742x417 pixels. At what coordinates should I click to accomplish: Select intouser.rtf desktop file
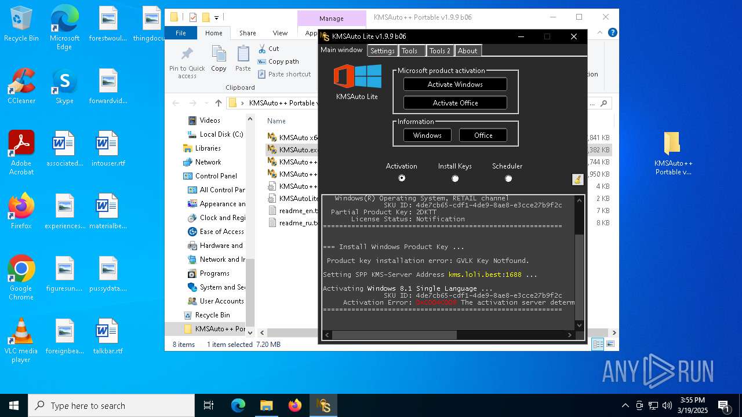[x=108, y=149]
